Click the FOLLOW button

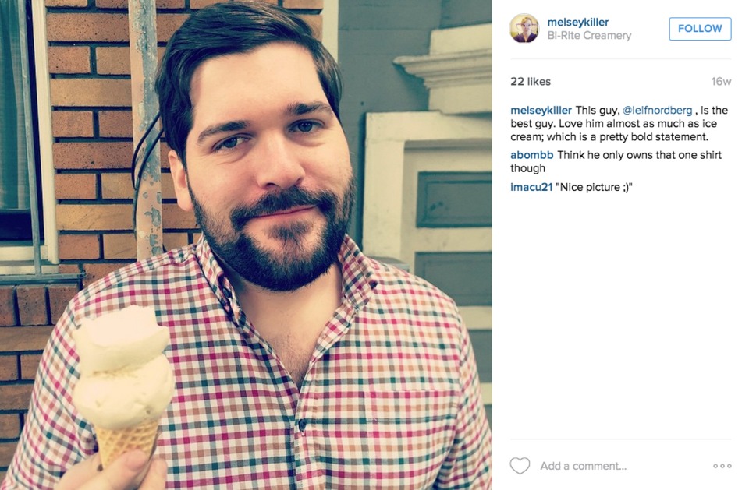700,29
